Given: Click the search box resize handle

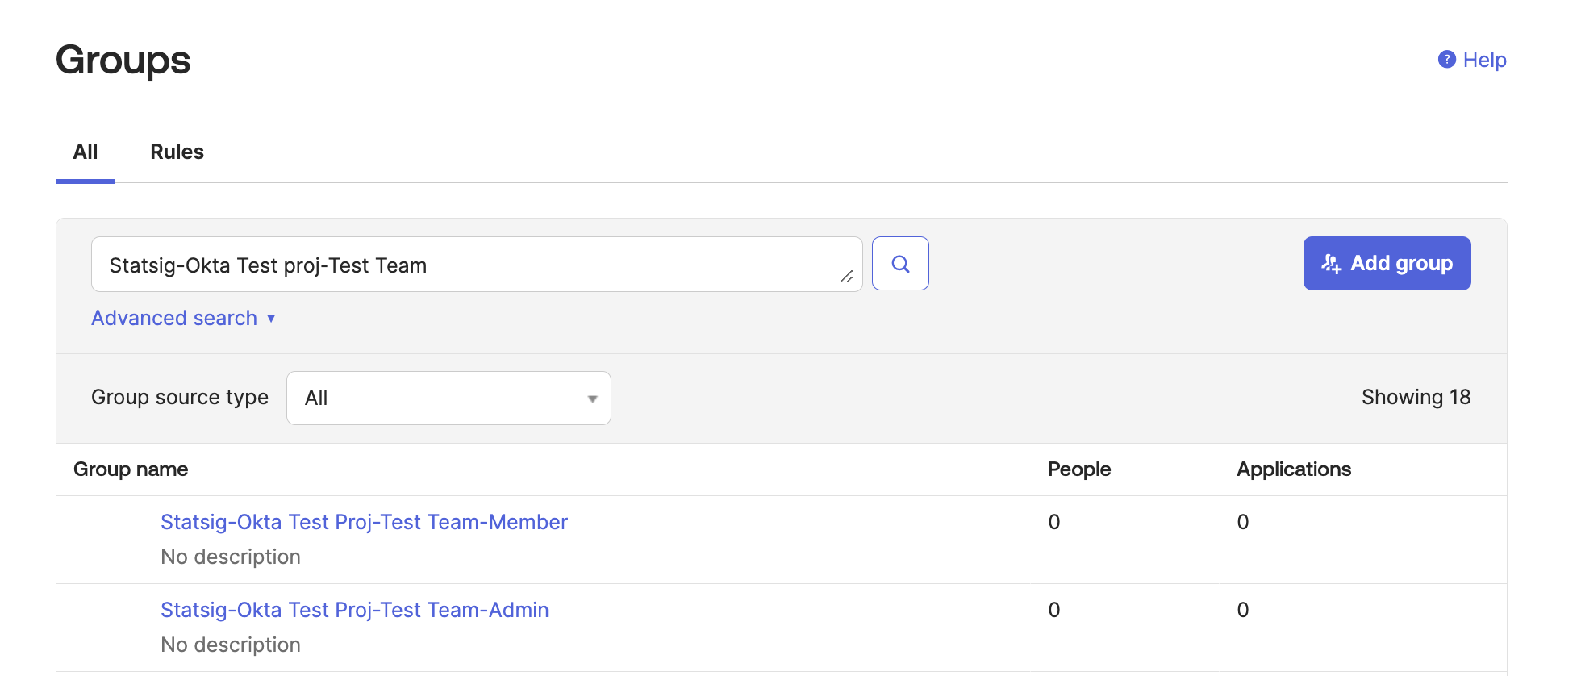Looking at the screenshot, I should coord(846,277).
